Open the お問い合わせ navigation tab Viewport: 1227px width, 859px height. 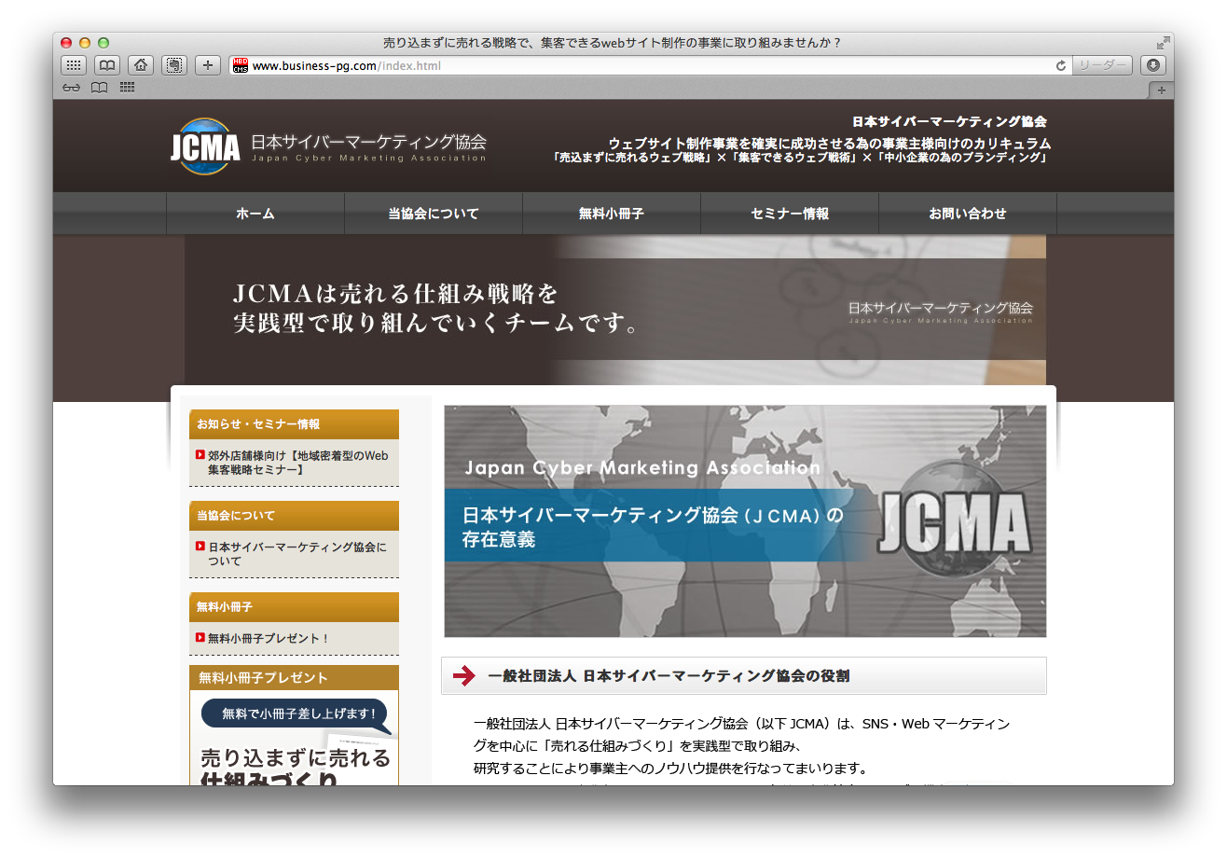point(968,214)
